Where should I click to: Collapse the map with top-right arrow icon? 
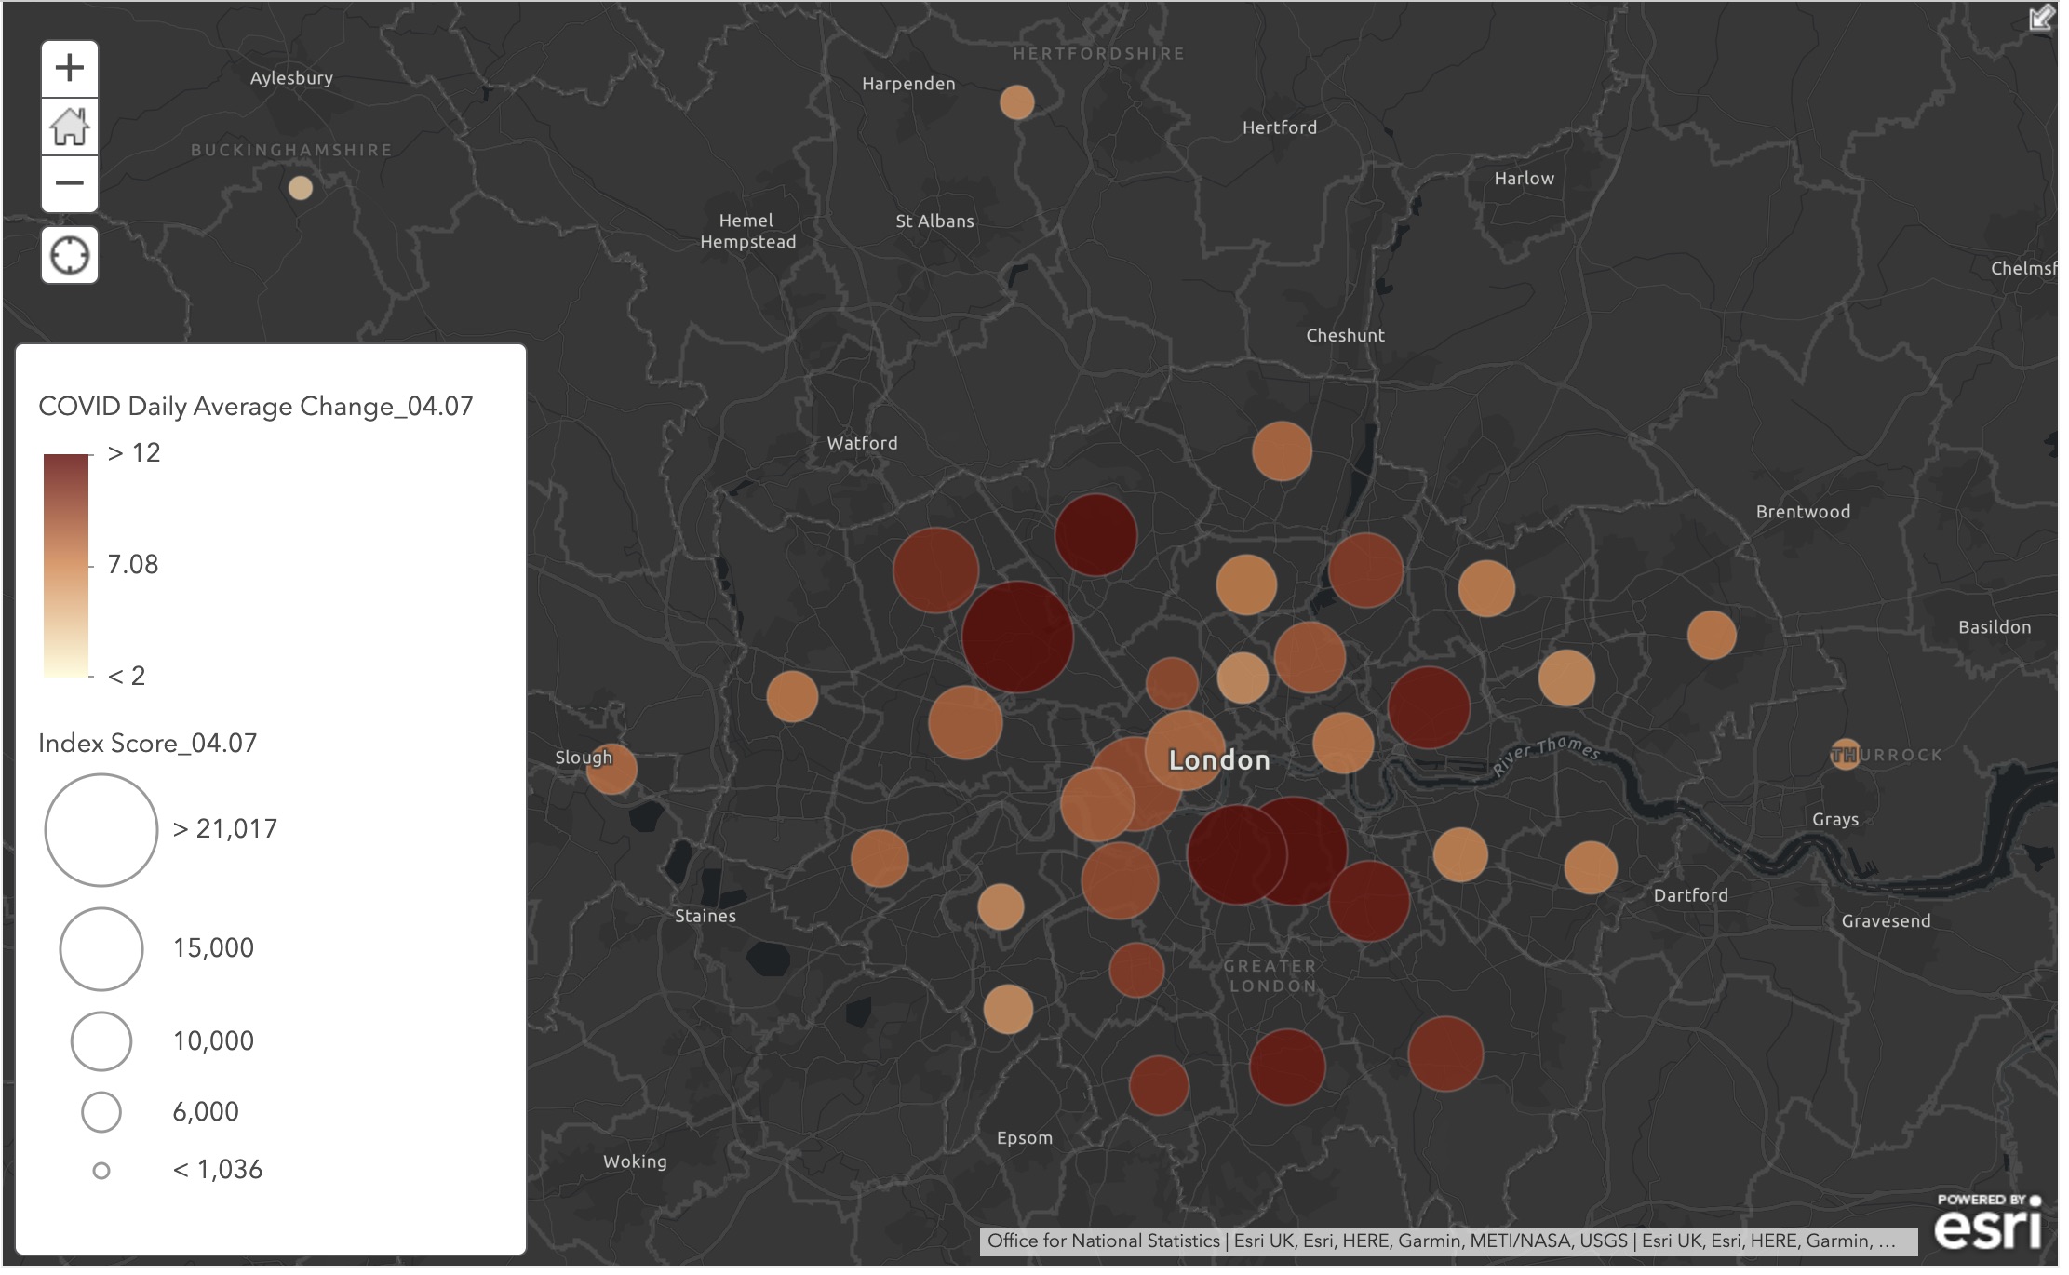click(2042, 18)
